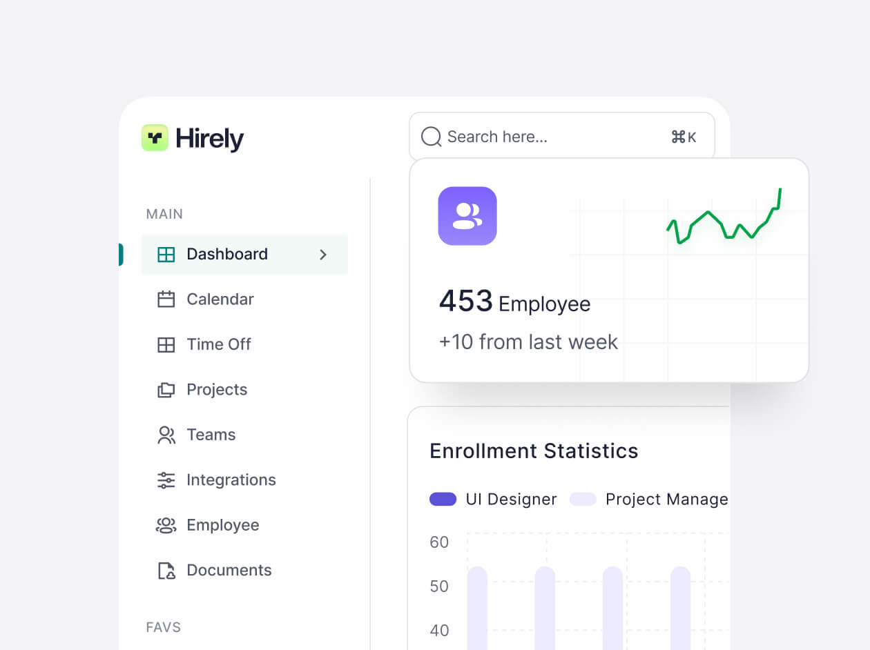Open the Dashboard menu item
Screen dimensions: 870x650
tap(244, 255)
